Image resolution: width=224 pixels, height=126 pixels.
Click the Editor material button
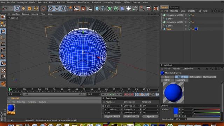(167, 80)
